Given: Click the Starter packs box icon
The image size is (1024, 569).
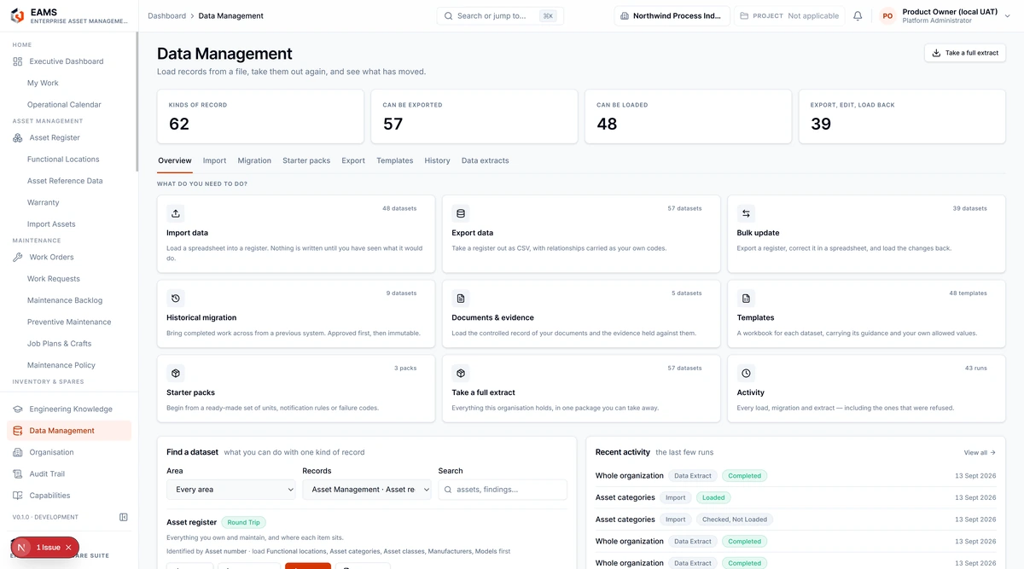Looking at the screenshot, I should (176, 374).
